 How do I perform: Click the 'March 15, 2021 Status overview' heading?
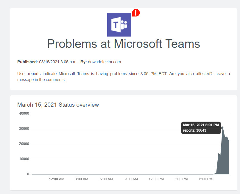point(58,105)
